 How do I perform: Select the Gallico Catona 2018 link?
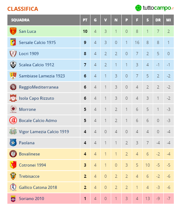38,187
